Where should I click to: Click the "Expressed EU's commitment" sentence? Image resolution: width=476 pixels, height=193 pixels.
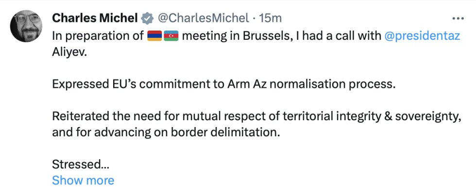click(x=224, y=84)
